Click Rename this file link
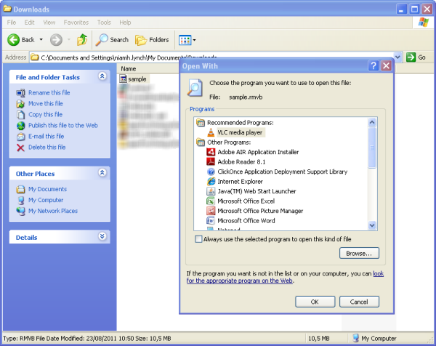Image resolution: width=436 pixels, height=346 pixels. (x=49, y=92)
